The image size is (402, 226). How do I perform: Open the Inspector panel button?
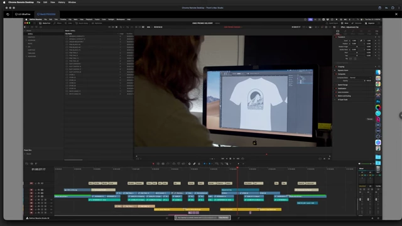[x=370, y=23]
